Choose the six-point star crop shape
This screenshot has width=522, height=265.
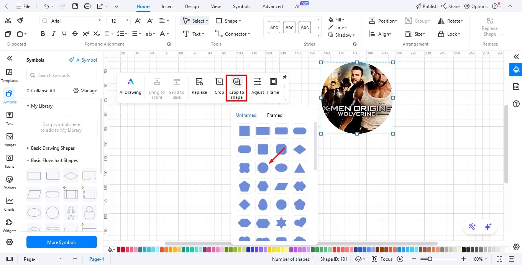tap(281, 222)
